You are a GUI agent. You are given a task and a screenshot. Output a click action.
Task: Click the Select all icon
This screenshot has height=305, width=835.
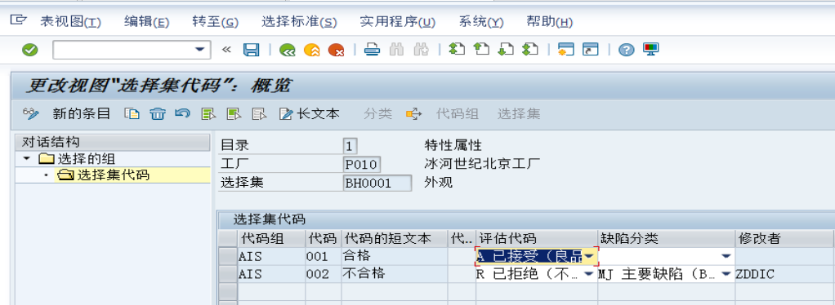208,113
